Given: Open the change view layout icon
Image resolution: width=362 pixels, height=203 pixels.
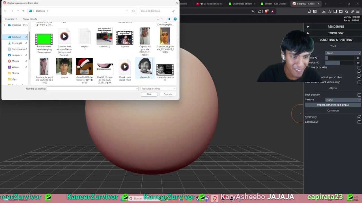Looking at the screenshot, I should tap(158, 19).
